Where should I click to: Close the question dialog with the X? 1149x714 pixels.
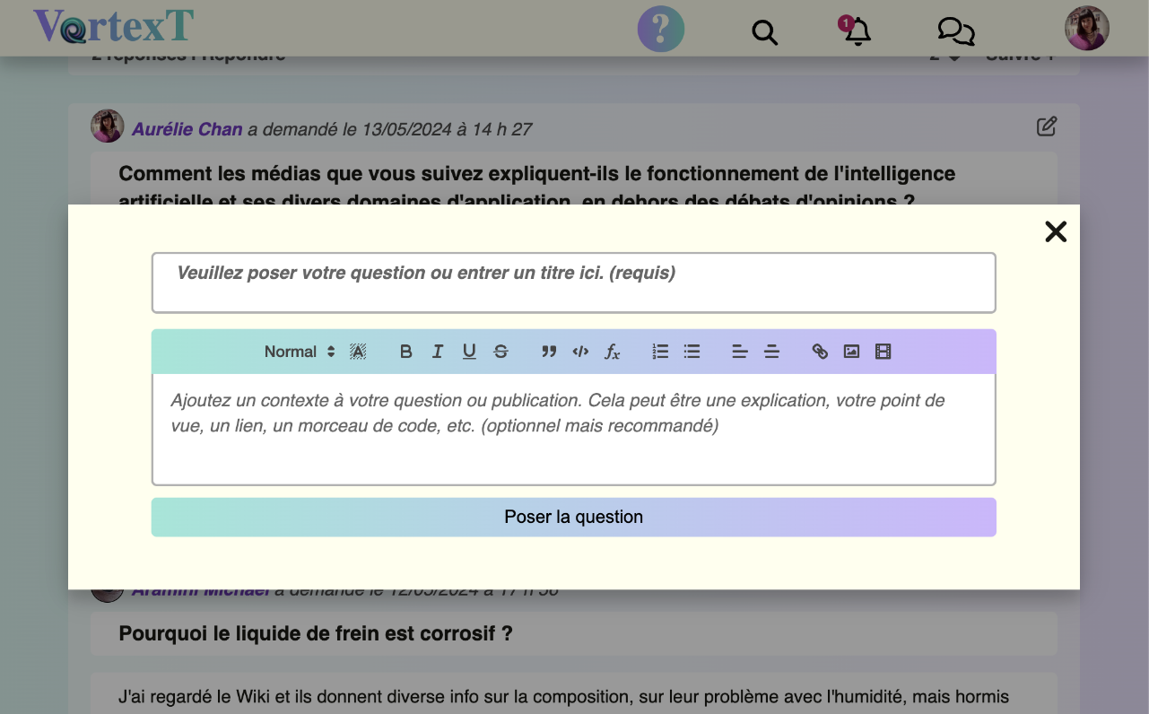point(1056,232)
